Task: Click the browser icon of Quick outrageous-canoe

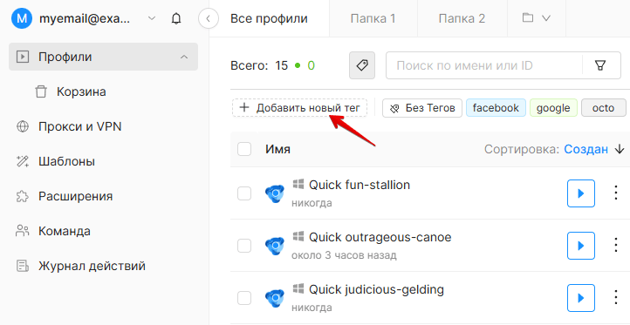Action: click(x=275, y=246)
